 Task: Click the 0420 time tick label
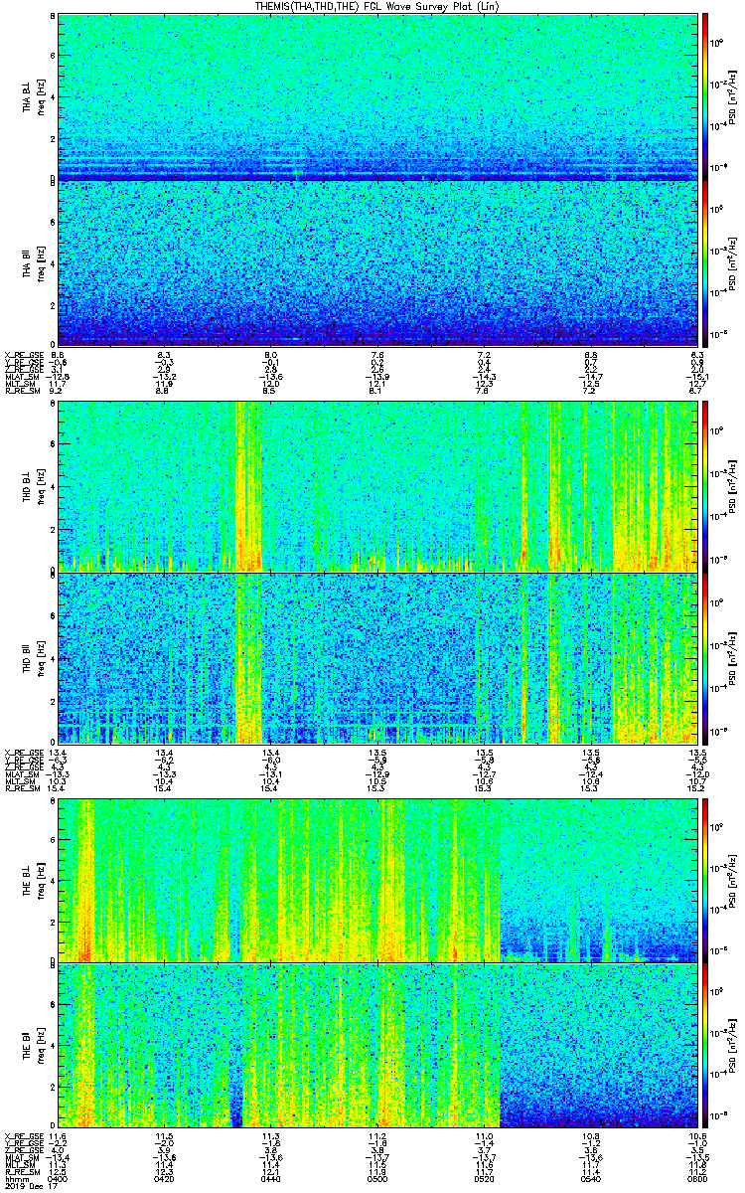click(x=164, y=1179)
